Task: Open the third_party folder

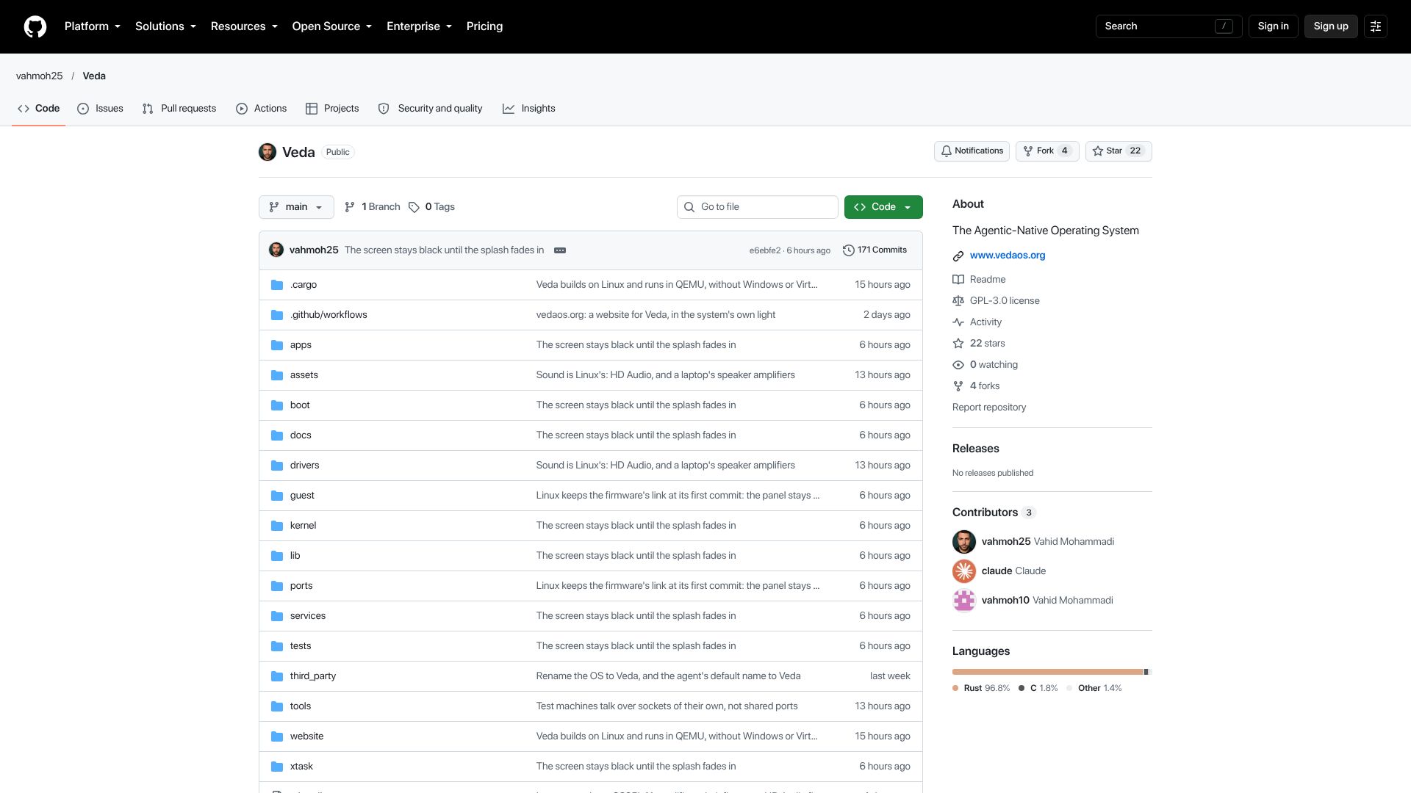Action: click(x=313, y=676)
